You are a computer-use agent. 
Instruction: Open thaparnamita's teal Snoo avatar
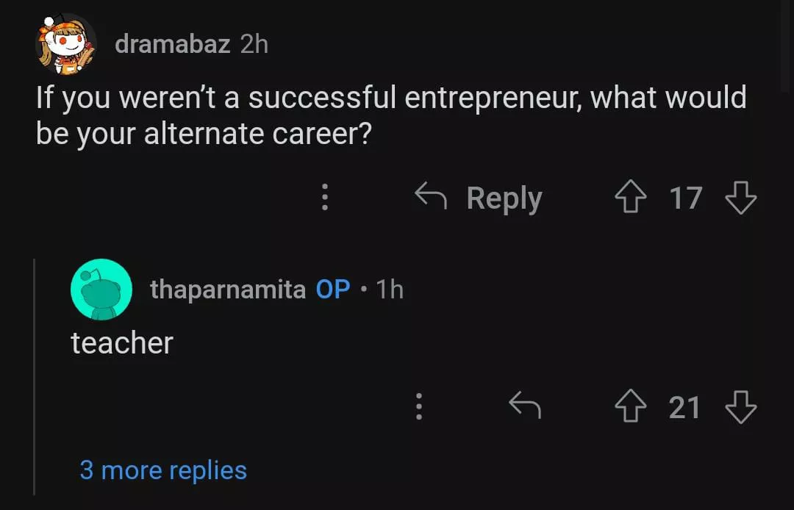tap(101, 290)
